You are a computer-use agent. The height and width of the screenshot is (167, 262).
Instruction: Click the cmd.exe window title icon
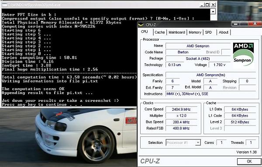[x=4, y=5]
